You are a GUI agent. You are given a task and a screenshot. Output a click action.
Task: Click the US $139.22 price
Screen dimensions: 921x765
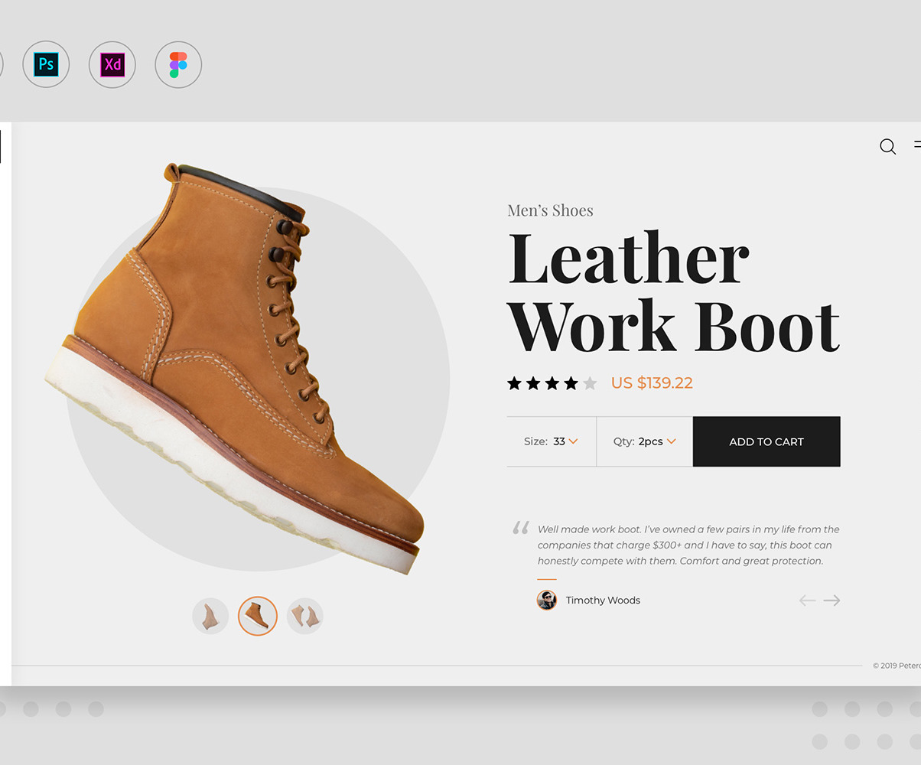coord(652,383)
